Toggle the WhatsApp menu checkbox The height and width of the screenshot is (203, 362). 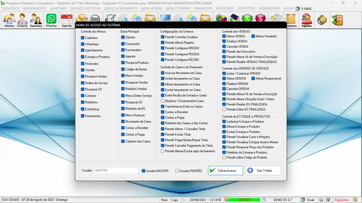[82, 44]
